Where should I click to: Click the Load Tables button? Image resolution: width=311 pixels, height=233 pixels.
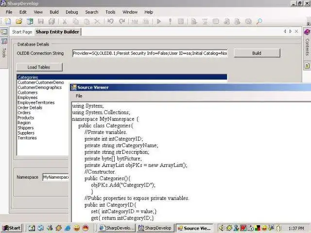(39, 67)
